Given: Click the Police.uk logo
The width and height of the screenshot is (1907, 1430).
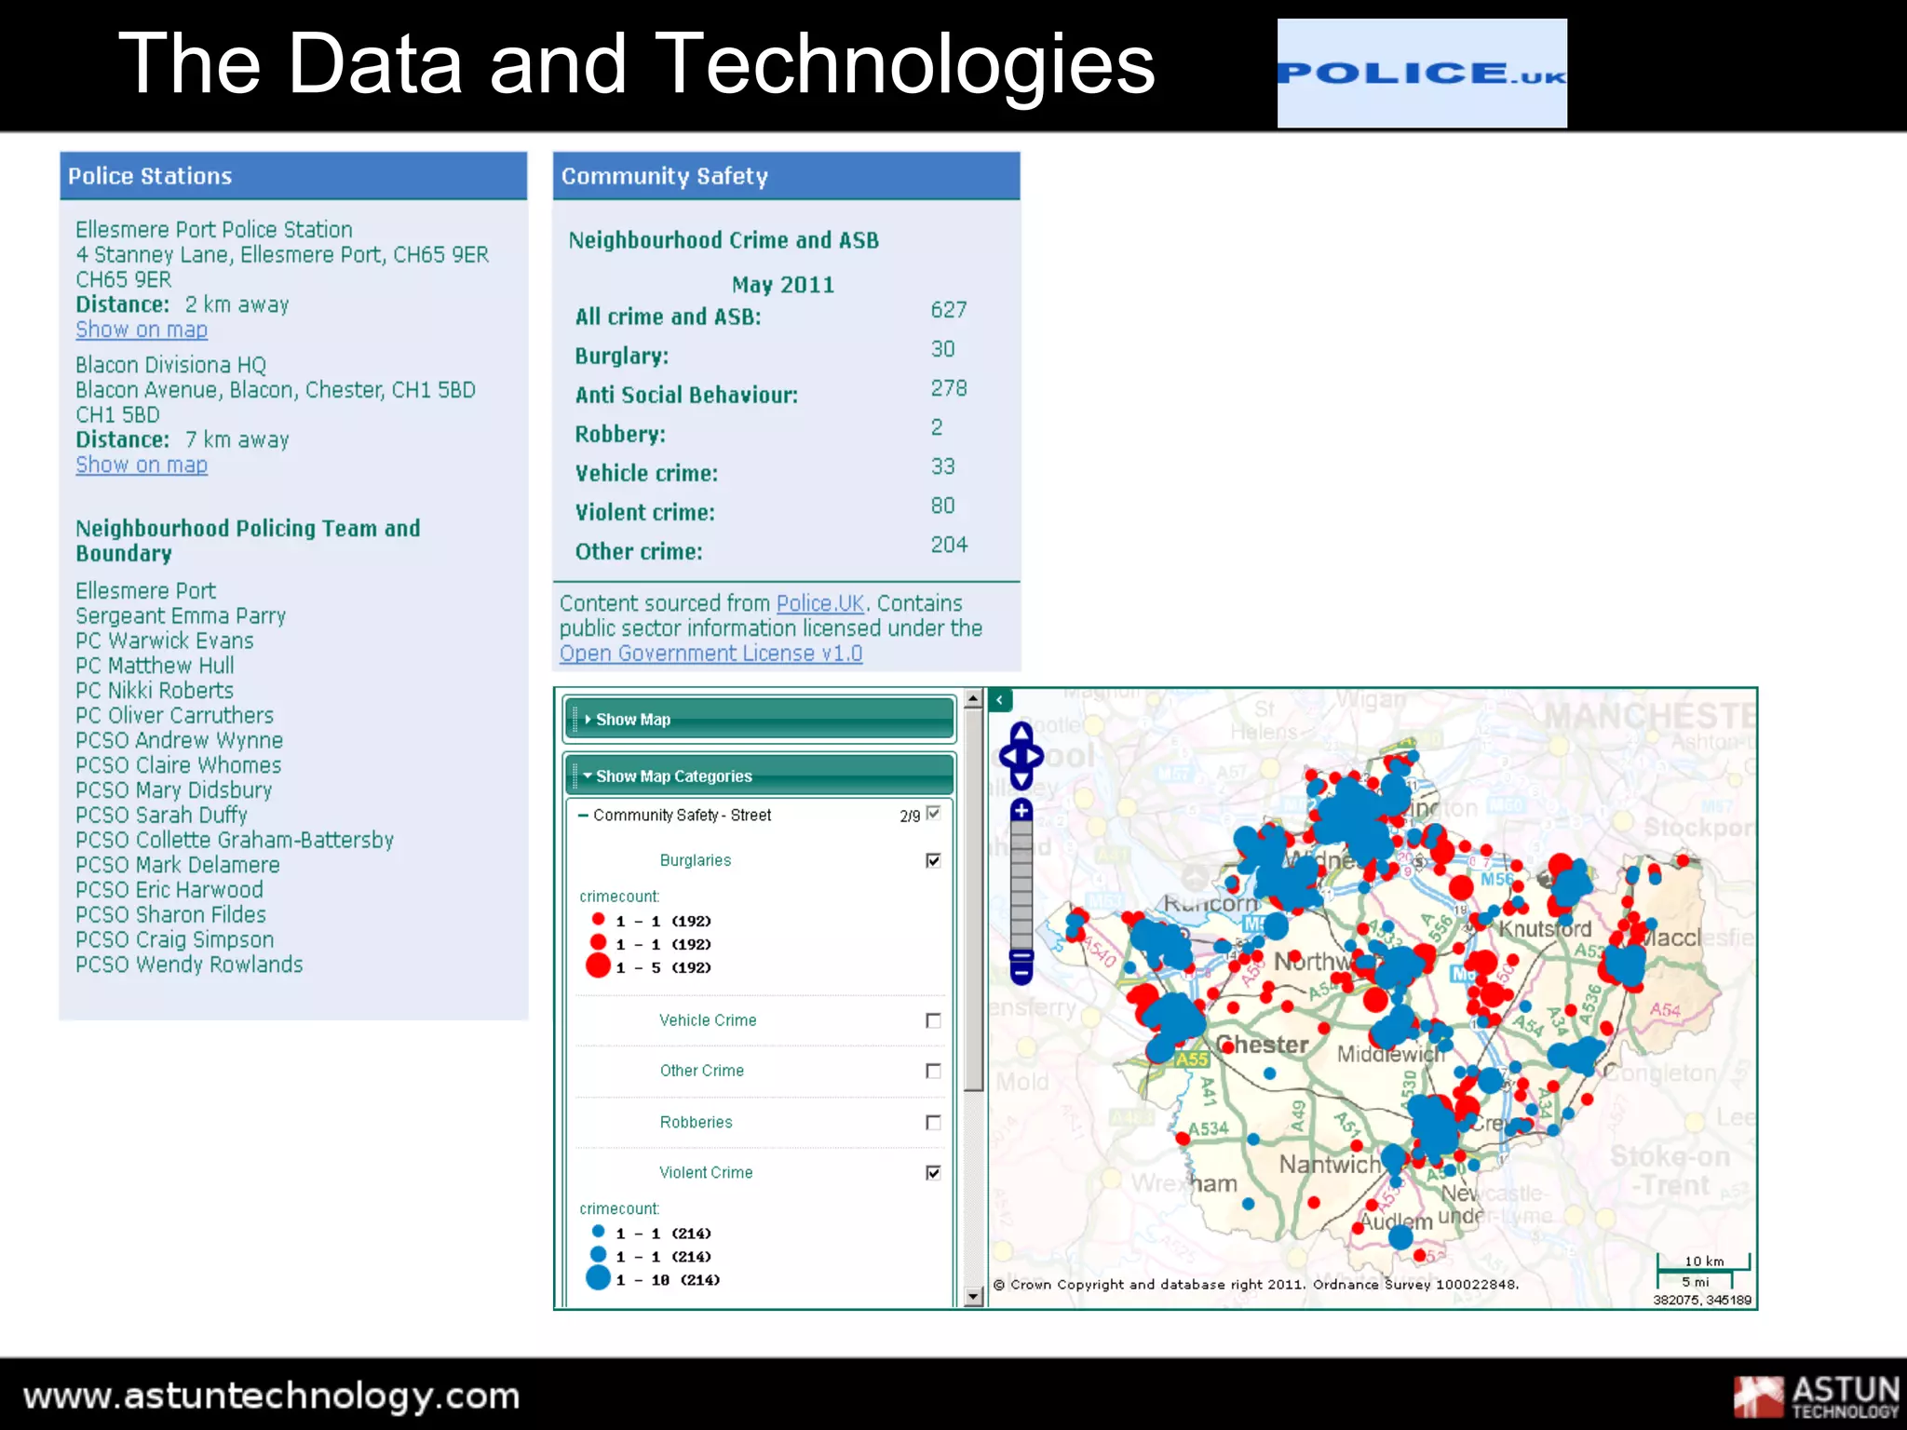Looking at the screenshot, I should [x=1421, y=74].
